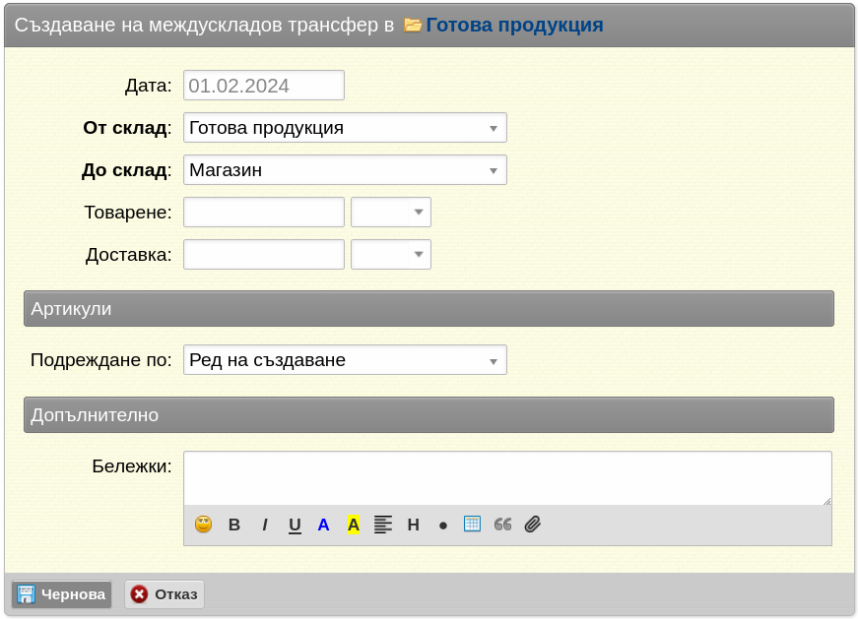Viewport: 858px width, 619px height.
Task: Open text alignment options icon
Action: click(383, 525)
